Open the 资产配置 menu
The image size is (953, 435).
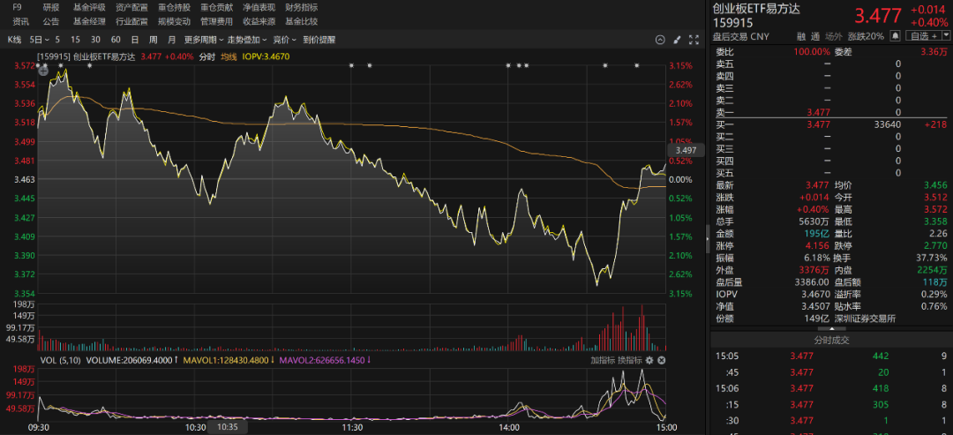131,8
